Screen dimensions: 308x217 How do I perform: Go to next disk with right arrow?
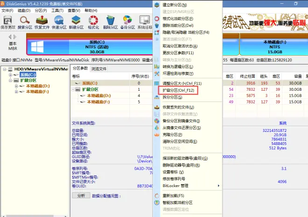coord(15,37)
